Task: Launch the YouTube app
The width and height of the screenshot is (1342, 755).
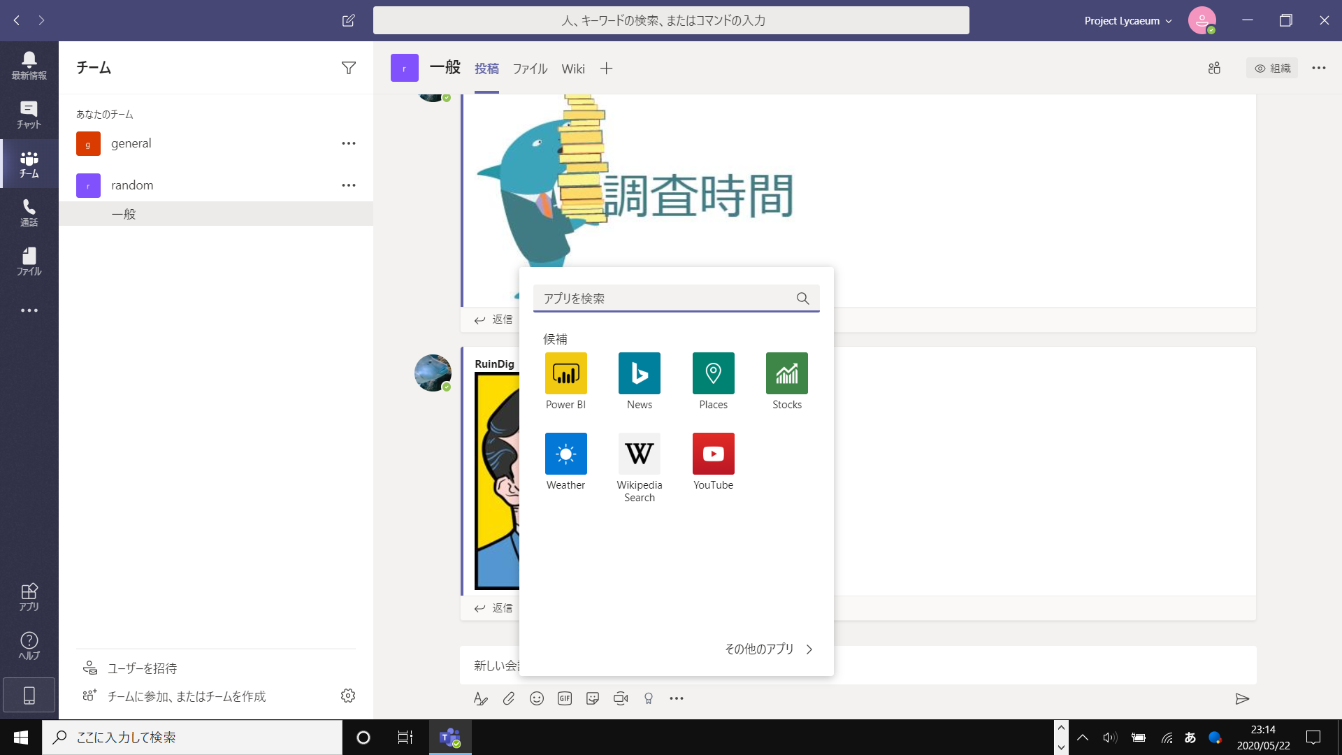Action: [x=713, y=454]
